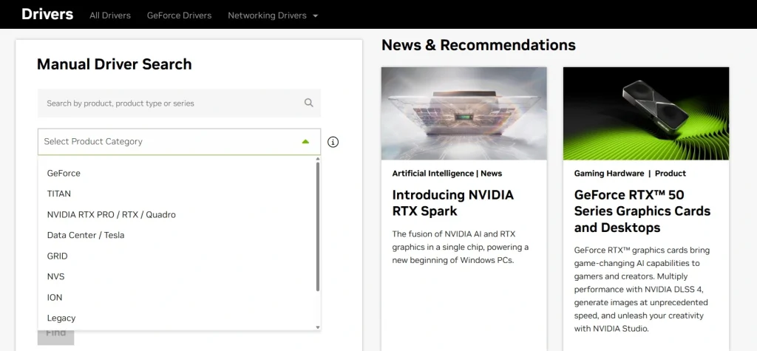This screenshot has width=757, height=351.
Task: Focus the product search input field
Action: tap(179, 103)
